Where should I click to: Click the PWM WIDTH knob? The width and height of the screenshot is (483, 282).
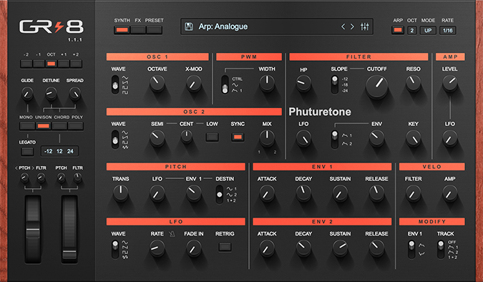[267, 83]
